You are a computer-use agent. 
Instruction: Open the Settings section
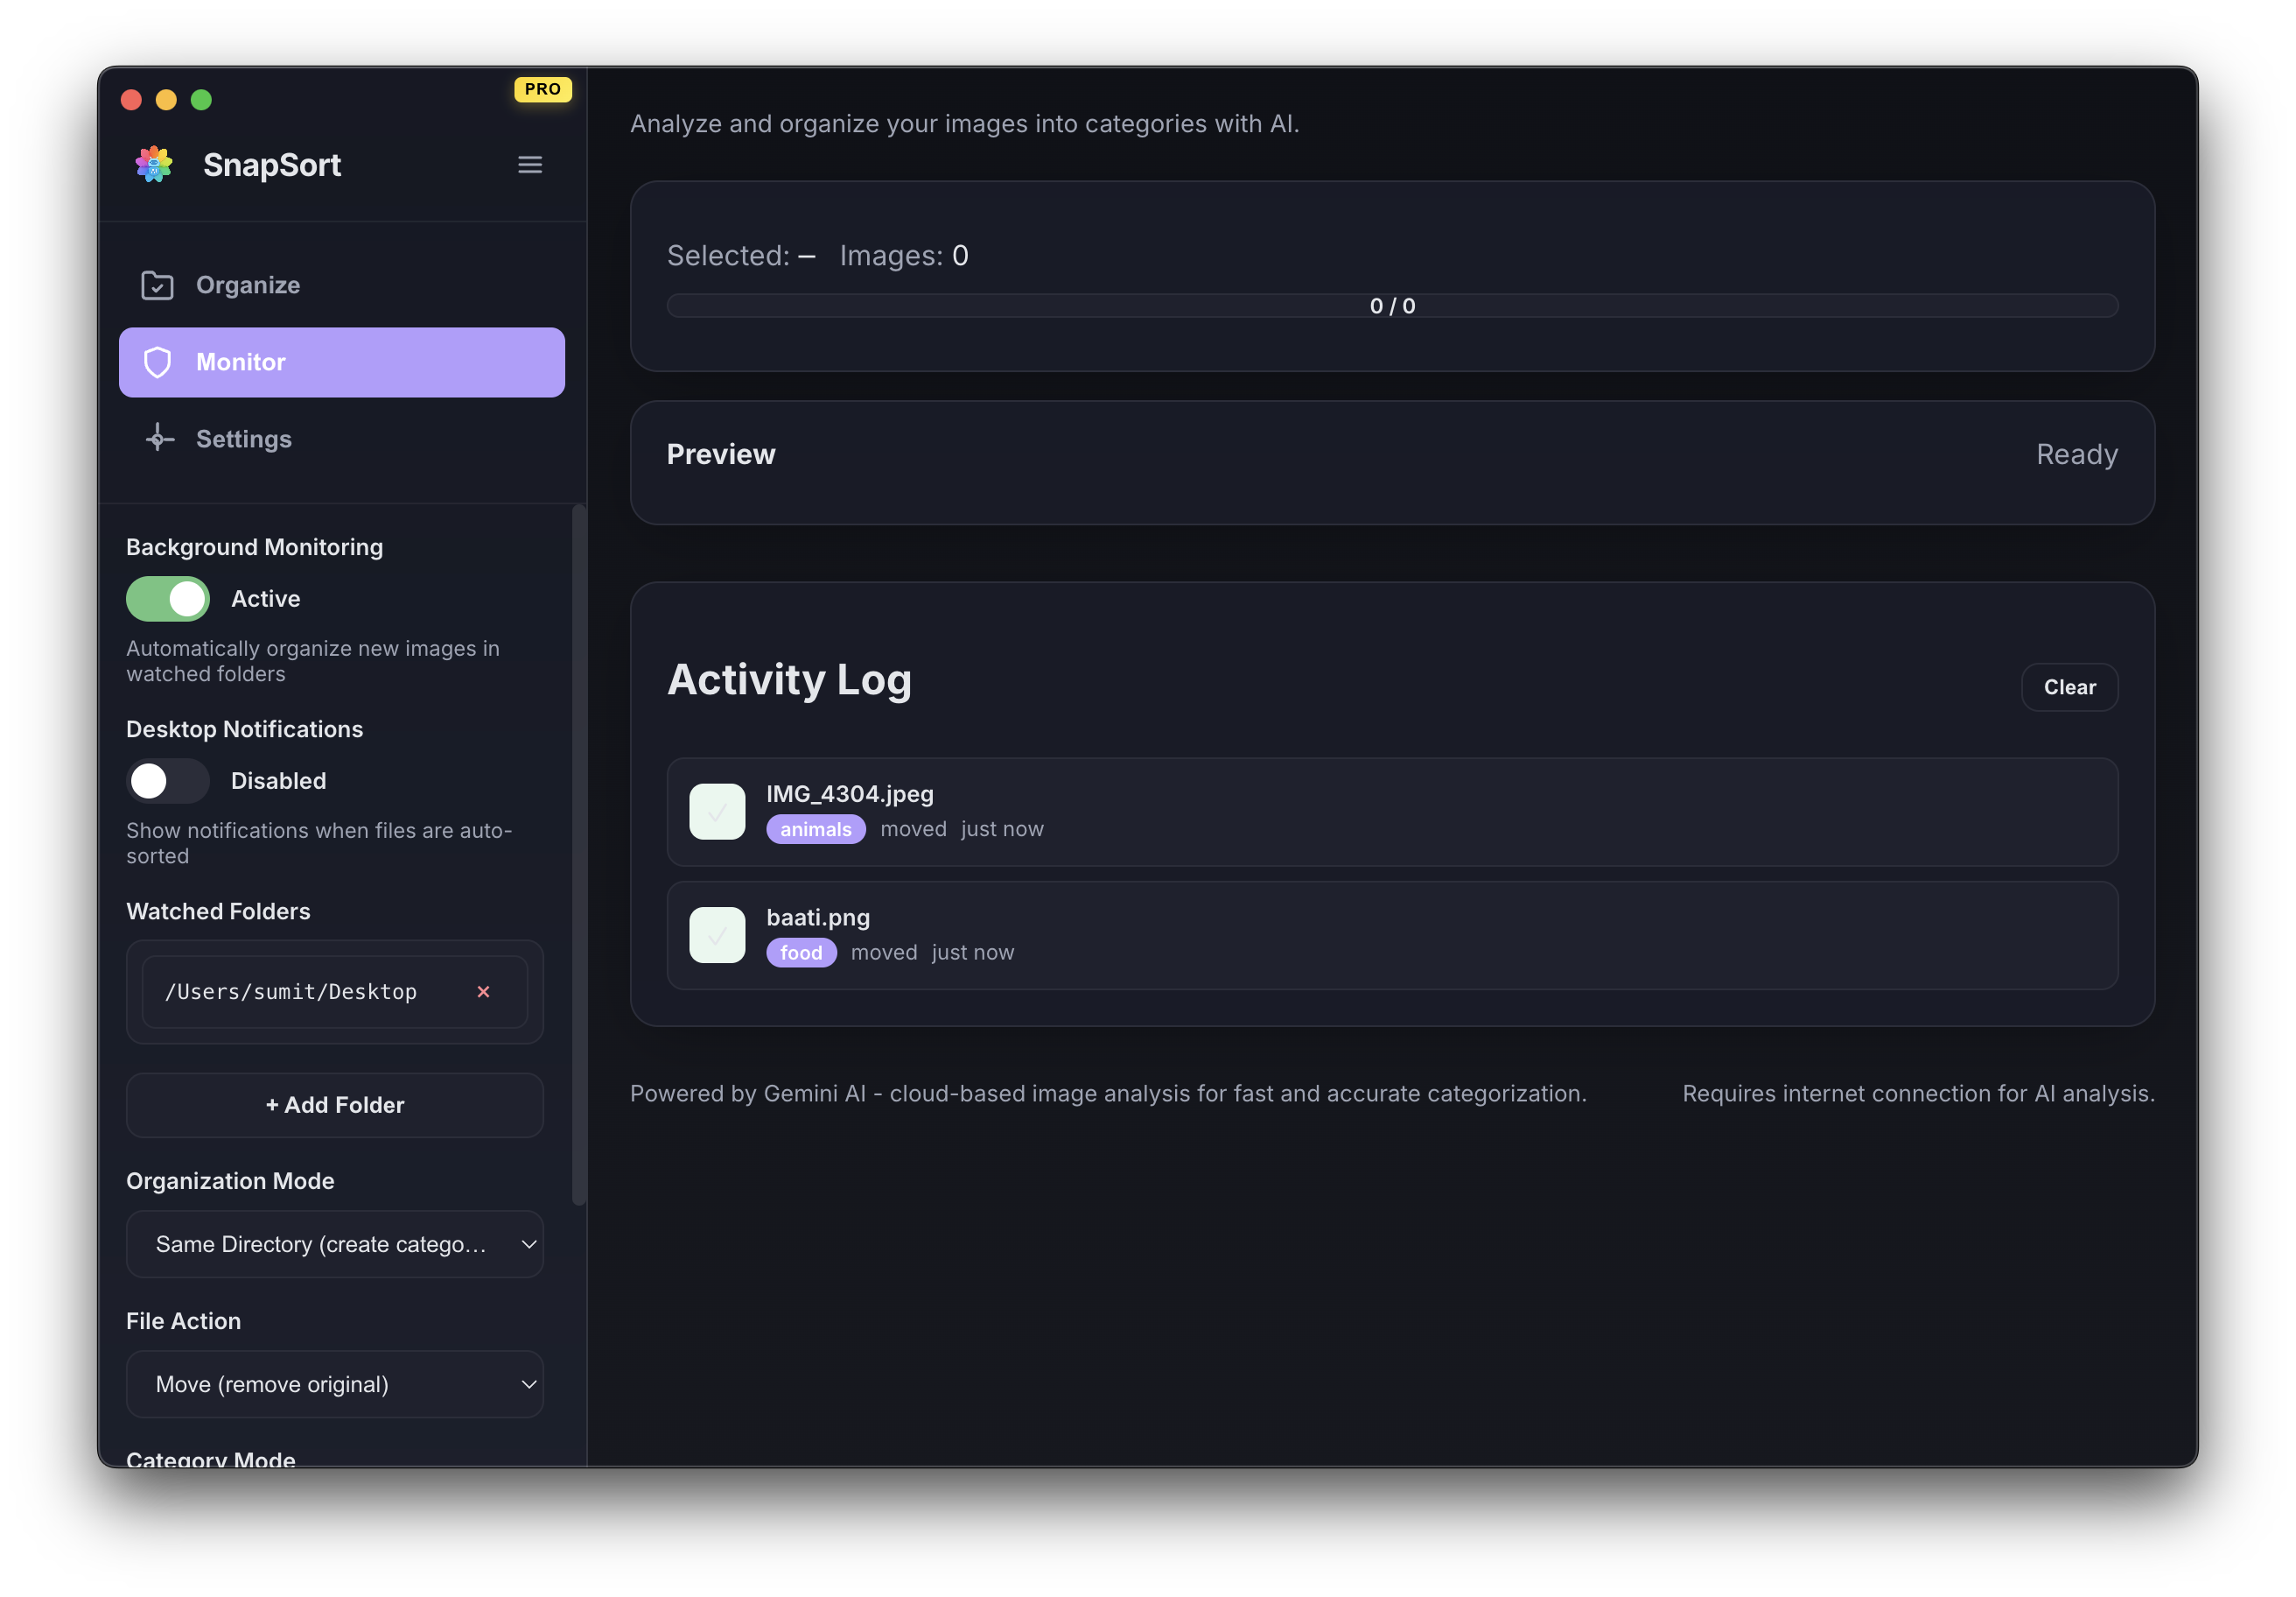pos(244,439)
